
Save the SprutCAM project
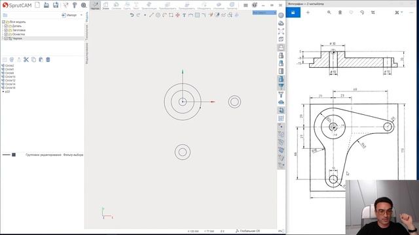[56, 5]
